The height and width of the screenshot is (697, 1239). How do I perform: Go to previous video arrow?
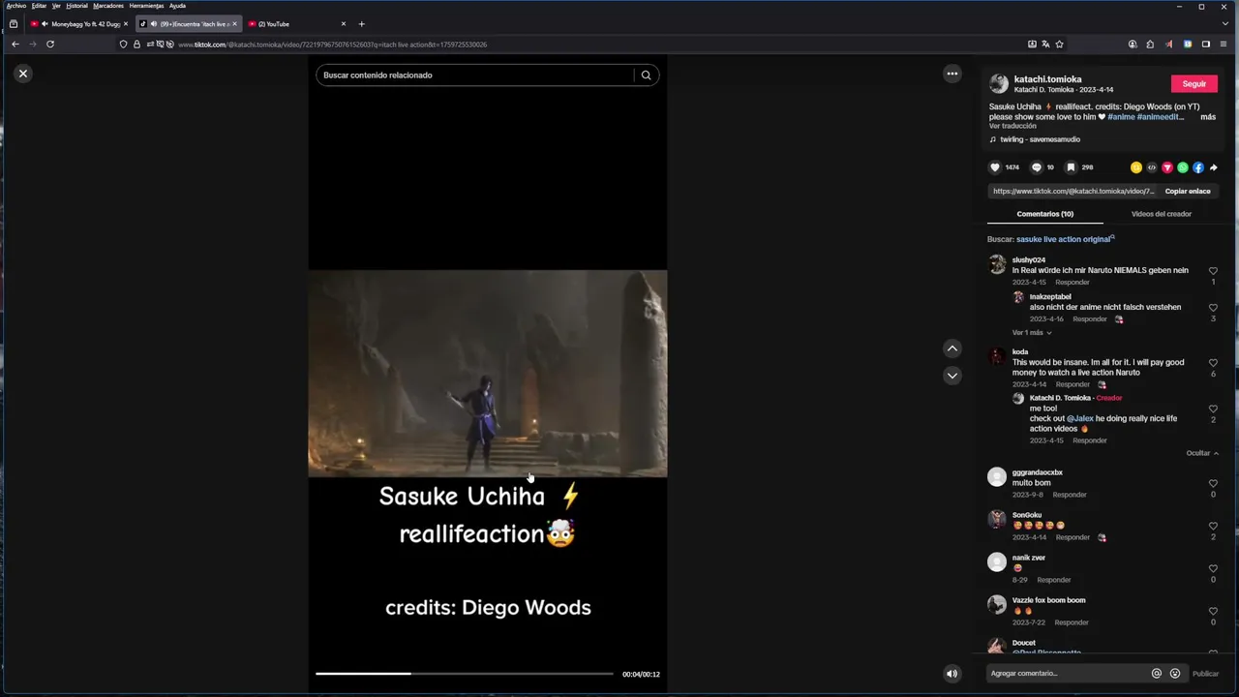(x=952, y=348)
